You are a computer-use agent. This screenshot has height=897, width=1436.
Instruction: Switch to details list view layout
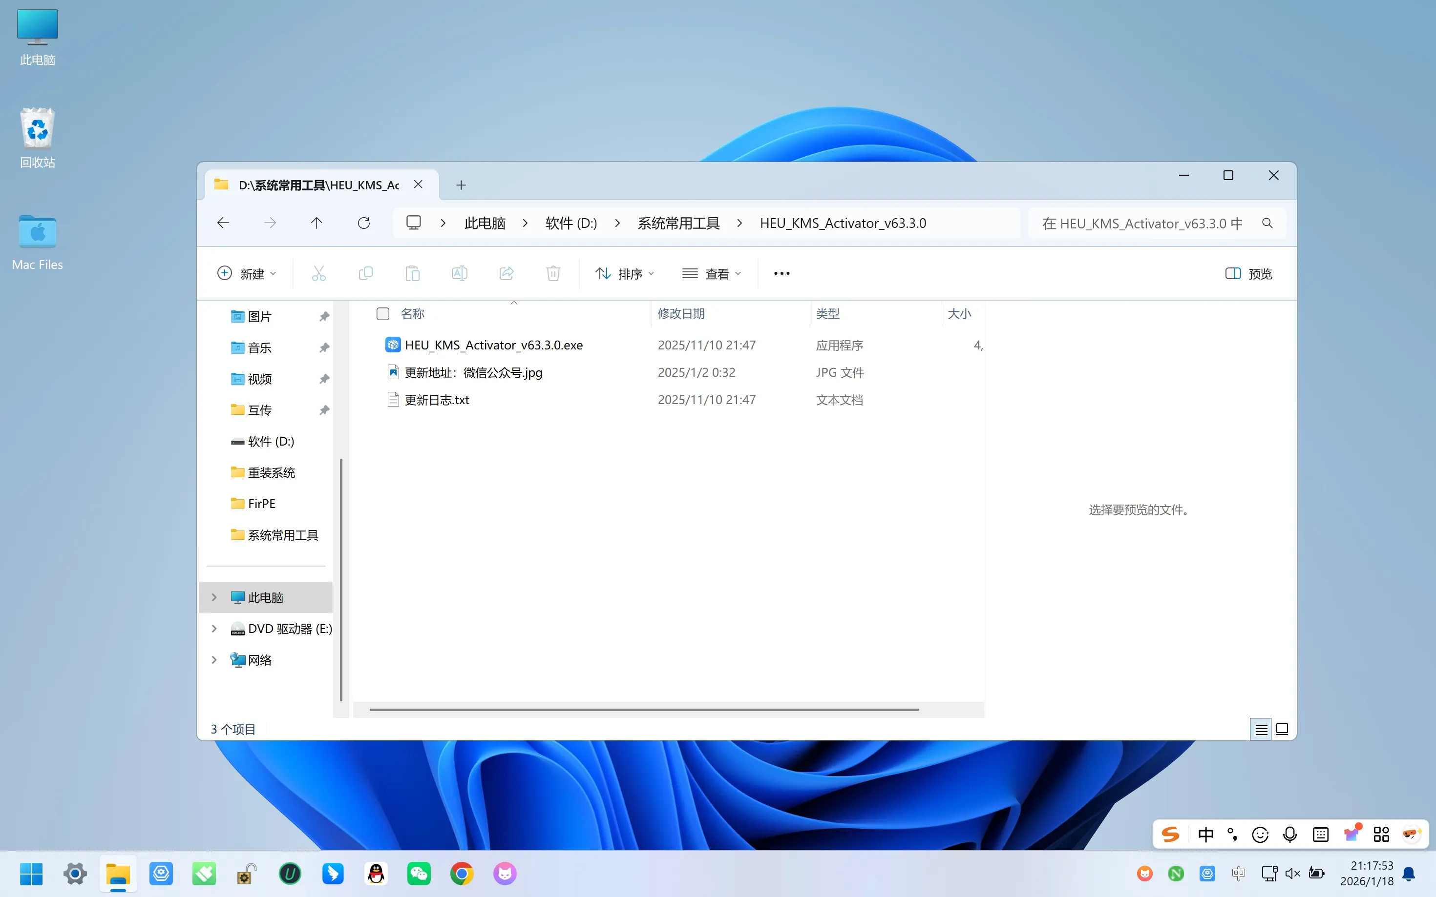point(1261,729)
